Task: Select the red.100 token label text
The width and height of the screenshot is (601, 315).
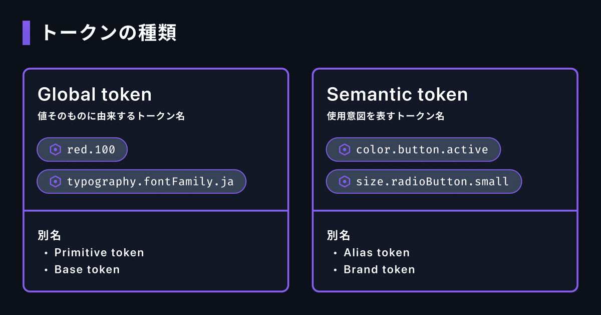Action: click(x=91, y=149)
